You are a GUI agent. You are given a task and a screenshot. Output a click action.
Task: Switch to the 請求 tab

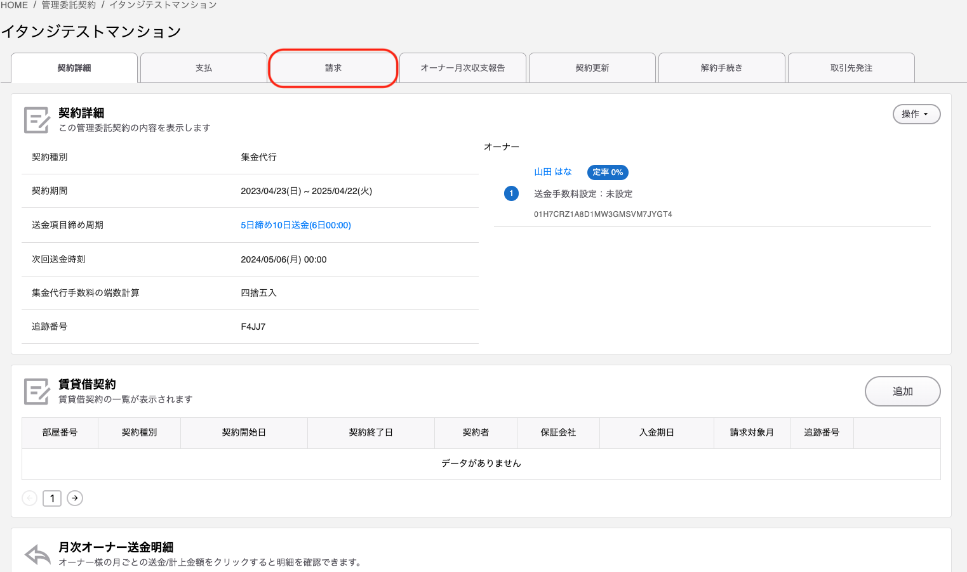(x=333, y=68)
